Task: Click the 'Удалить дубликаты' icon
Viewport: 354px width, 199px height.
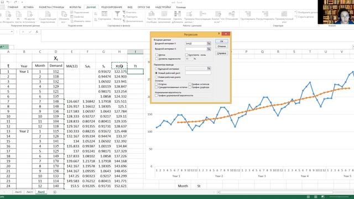Action: [x=177, y=14]
